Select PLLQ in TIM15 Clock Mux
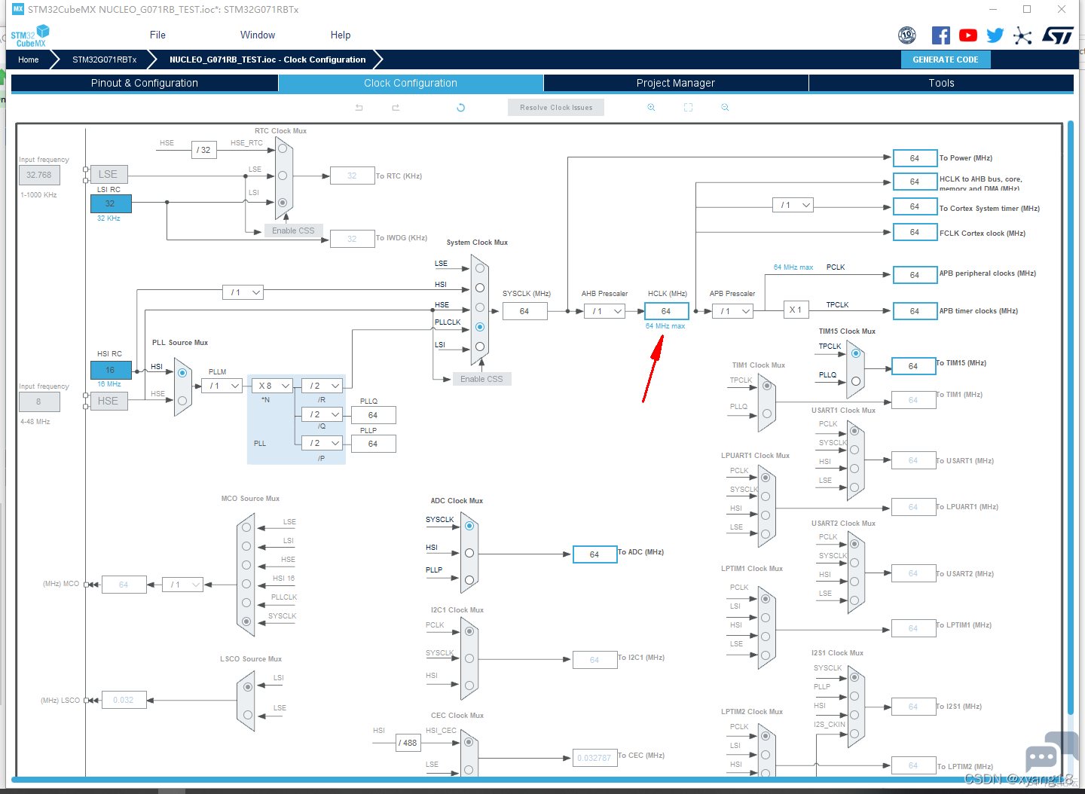 [x=856, y=381]
